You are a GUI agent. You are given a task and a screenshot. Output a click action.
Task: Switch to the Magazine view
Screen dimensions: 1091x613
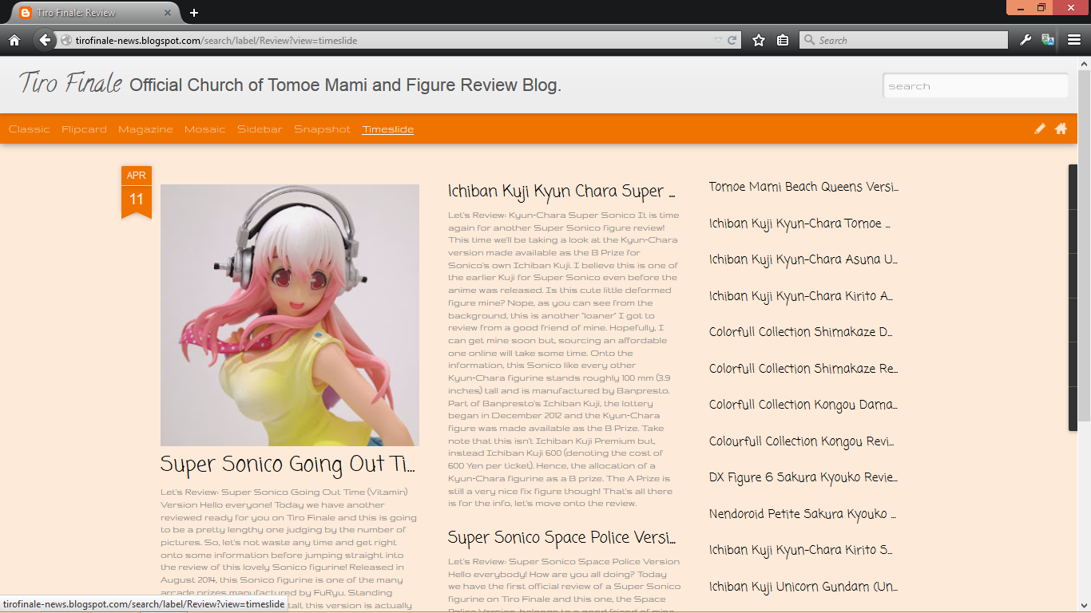click(145, 129)
